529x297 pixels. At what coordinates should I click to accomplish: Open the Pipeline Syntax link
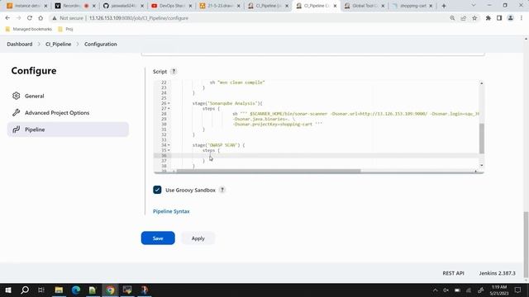click(x=171, y=211)
